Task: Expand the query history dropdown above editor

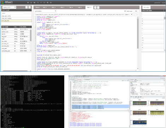Action: point(83,14)
